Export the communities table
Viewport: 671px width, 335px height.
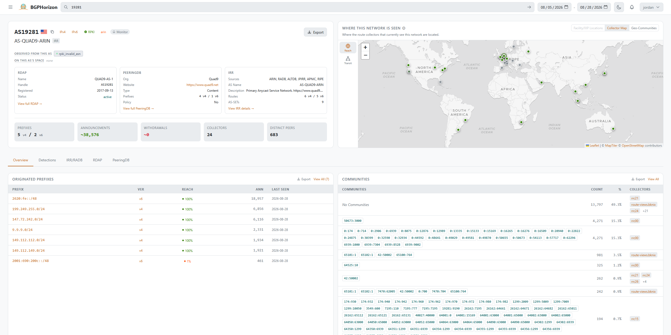pos(638,179)
